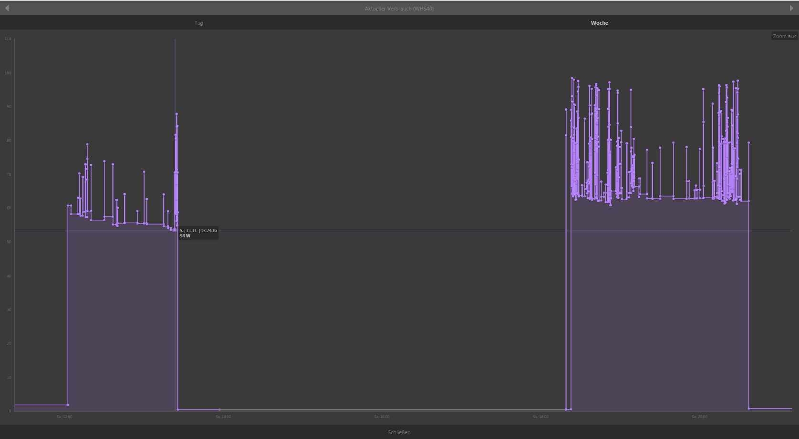The width and height of the screenshot is (799, 439).
Task: Click the zero-level data point near 14:00
Action: 219,409
